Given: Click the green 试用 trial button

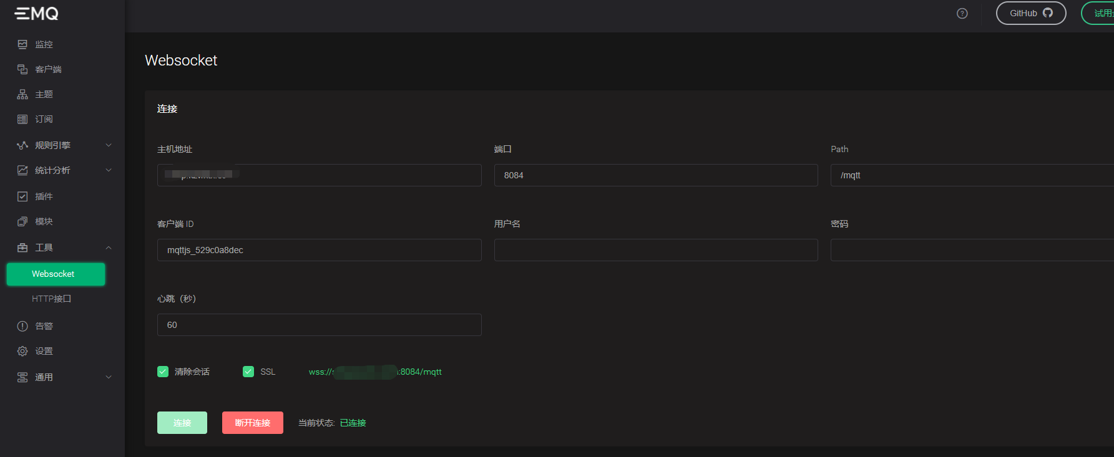Looking at the screenshot, I should pos(1098,13).
